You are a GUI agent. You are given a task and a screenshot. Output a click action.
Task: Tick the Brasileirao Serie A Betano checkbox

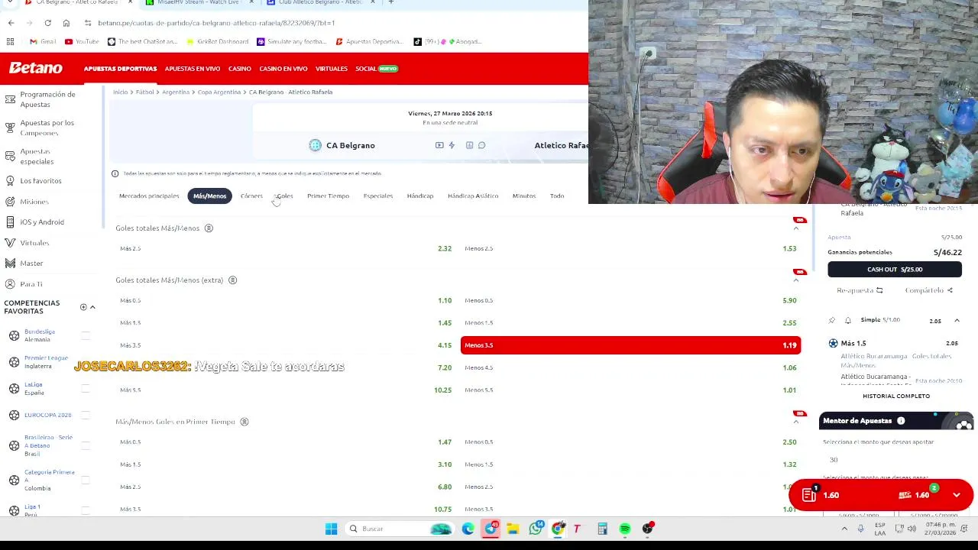(x=86, y=445)
